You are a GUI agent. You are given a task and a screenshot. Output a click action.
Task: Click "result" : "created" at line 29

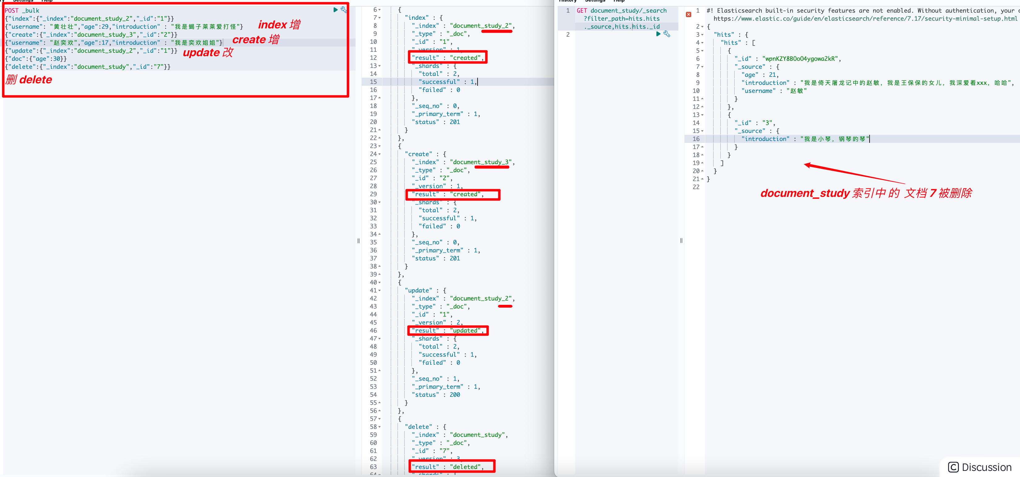pyautogui.click(x=447, y=194)
